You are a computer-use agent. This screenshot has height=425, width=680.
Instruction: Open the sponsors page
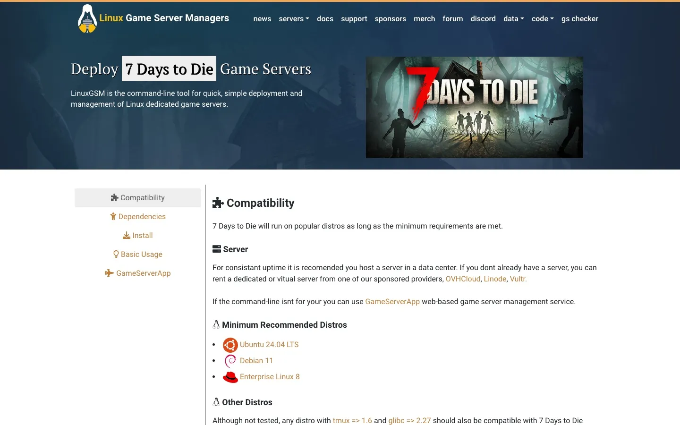pyautogui.click(x=391, y=19)
